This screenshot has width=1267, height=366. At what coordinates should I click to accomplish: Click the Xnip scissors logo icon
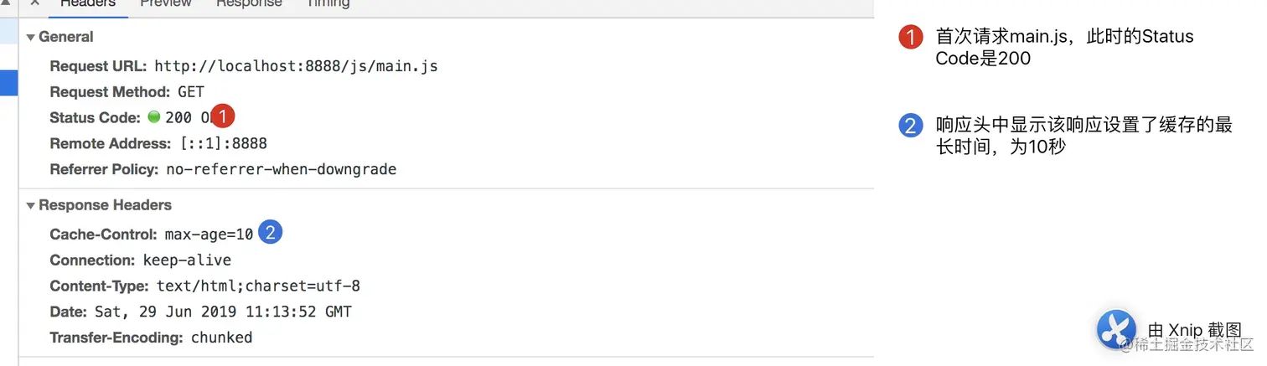click(x=1116, y=329)
